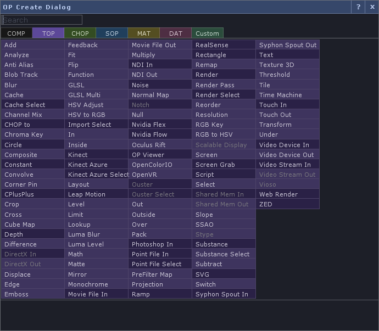
Task: Create a Depth operator
Action: [33, 234]
